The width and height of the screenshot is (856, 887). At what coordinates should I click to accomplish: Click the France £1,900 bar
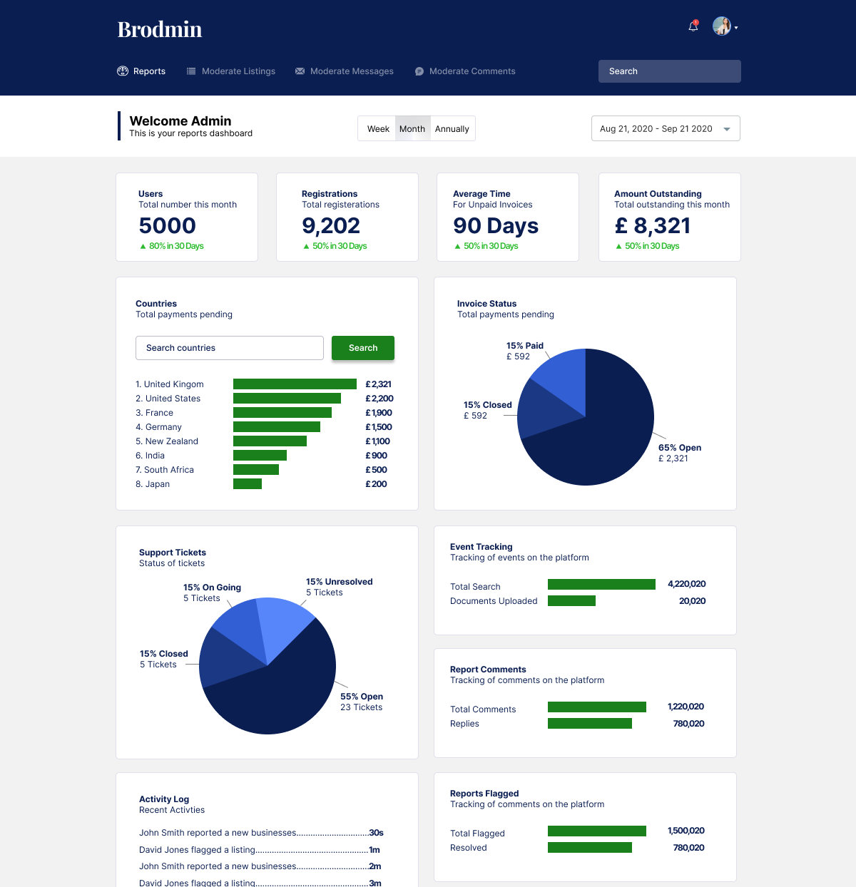tap(282, 413)
